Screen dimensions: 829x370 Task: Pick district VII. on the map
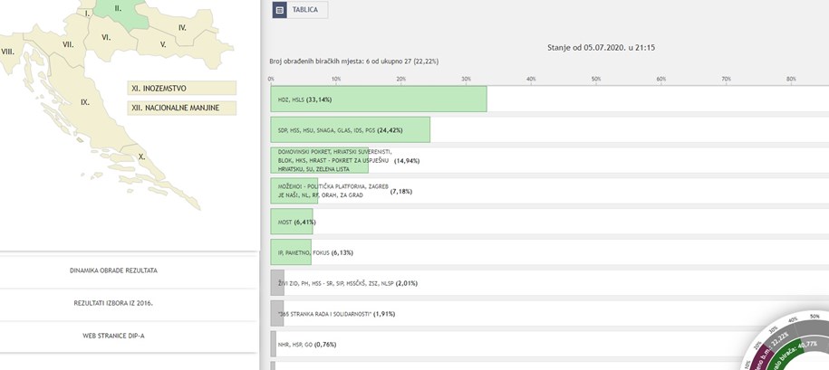tap(68, 44)
